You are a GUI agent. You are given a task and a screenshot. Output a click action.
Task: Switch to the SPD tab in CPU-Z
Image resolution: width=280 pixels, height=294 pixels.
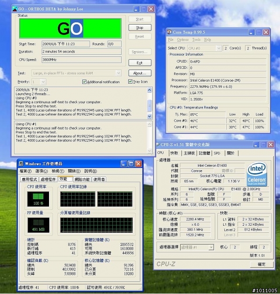point(217,153)
